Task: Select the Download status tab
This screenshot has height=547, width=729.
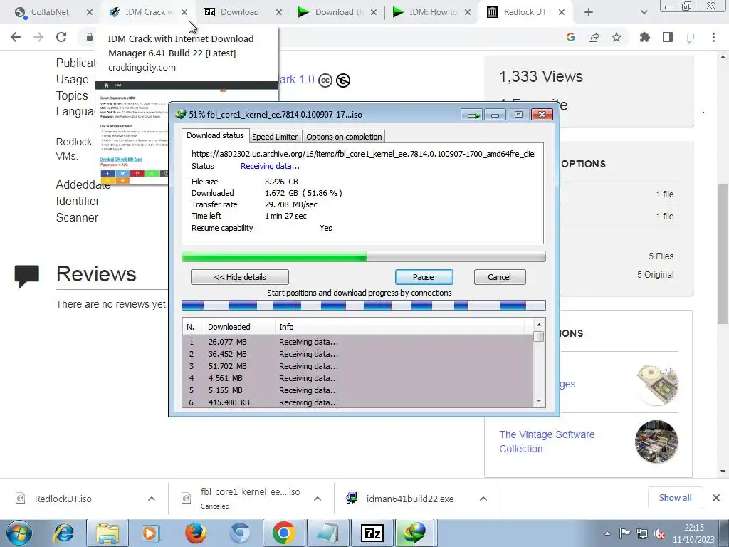Action: click(x=215, y=135)
